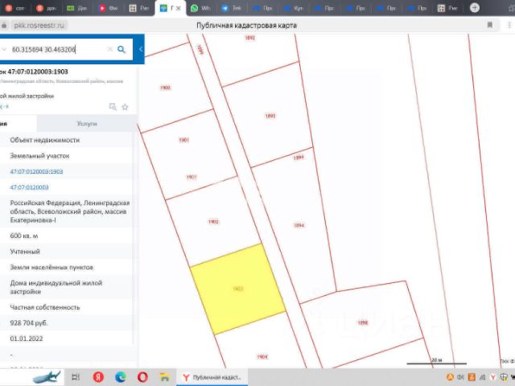This screenshot has height=386, width=515.
Task: Switch to the Услуги tab
Action: 87,123
